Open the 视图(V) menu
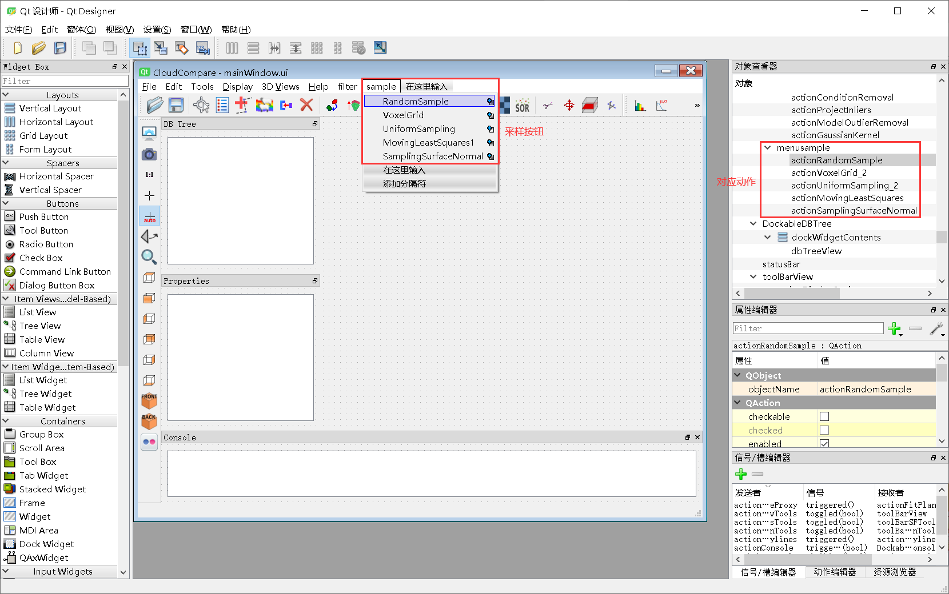949x594 pixels. point(119,30)
